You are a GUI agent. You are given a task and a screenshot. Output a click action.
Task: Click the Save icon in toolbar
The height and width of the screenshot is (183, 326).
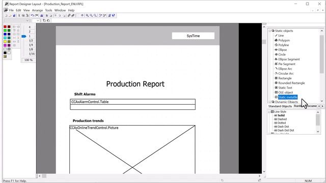point(14,16)
